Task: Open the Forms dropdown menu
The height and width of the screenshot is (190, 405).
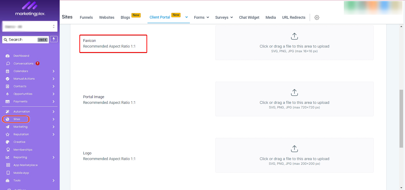Action: click(x=201, y=17)
